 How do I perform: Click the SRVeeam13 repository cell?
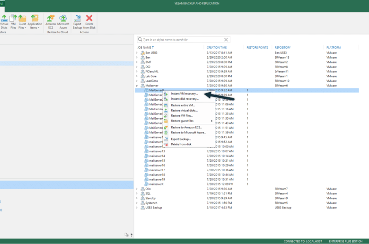click(282, 57)
